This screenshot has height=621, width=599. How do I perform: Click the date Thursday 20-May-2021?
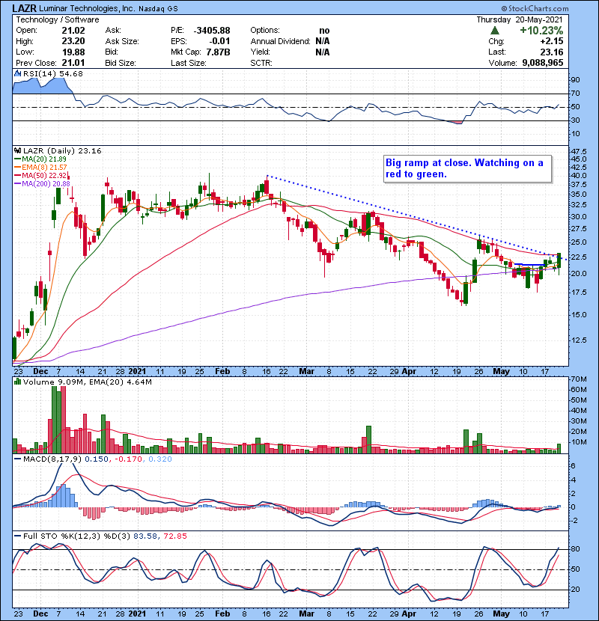520,19
